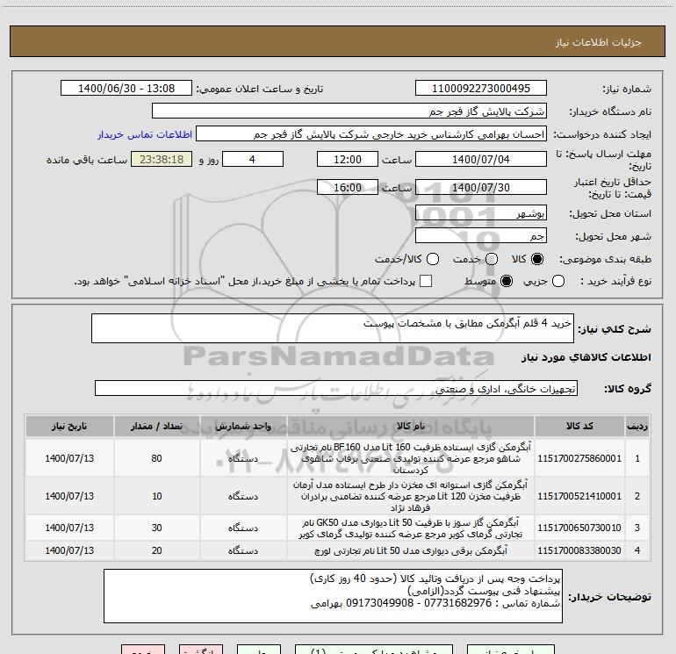676x654 pixels.
Task: Click the price validity time 16:00
Action: [x=348, y=187]
